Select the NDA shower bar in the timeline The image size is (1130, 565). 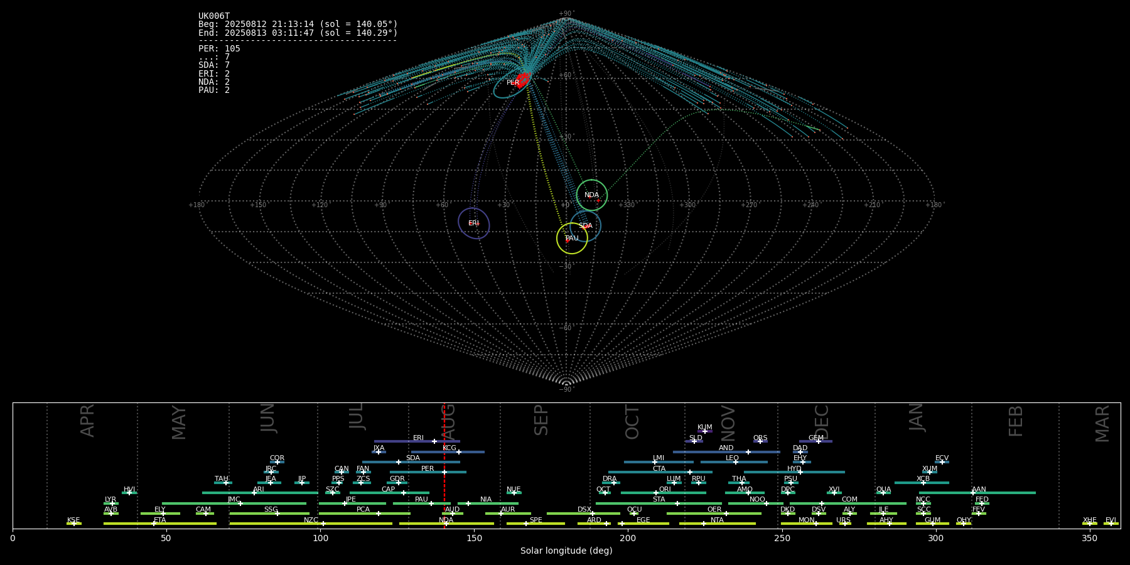tap(446, 524)
